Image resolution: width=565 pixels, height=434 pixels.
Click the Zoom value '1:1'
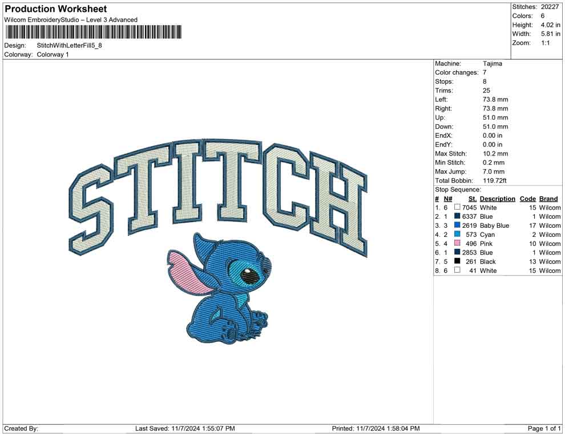tap(546, 43)
